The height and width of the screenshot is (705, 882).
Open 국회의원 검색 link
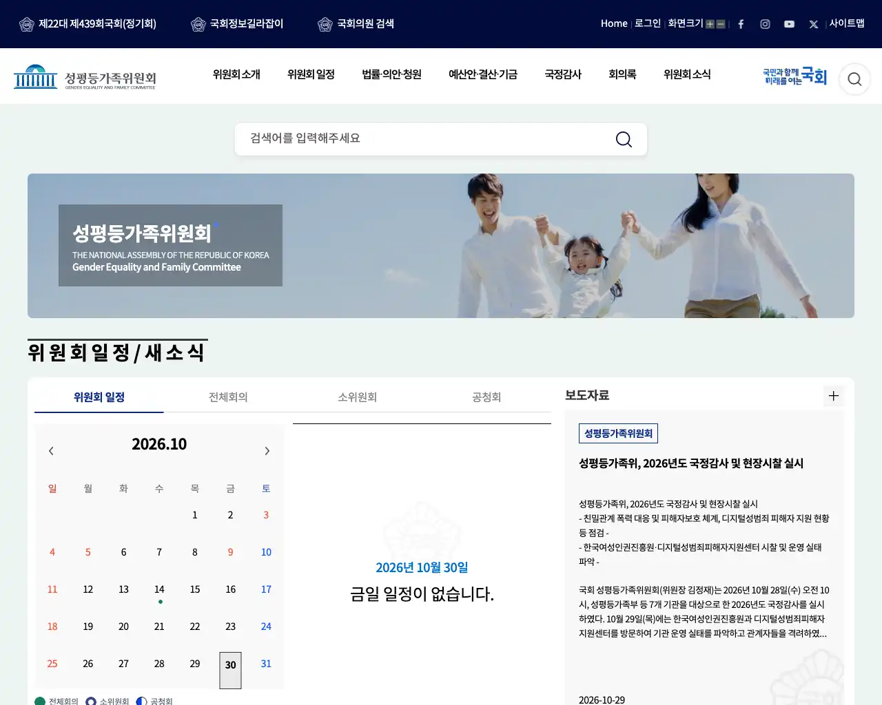point(356,24)
